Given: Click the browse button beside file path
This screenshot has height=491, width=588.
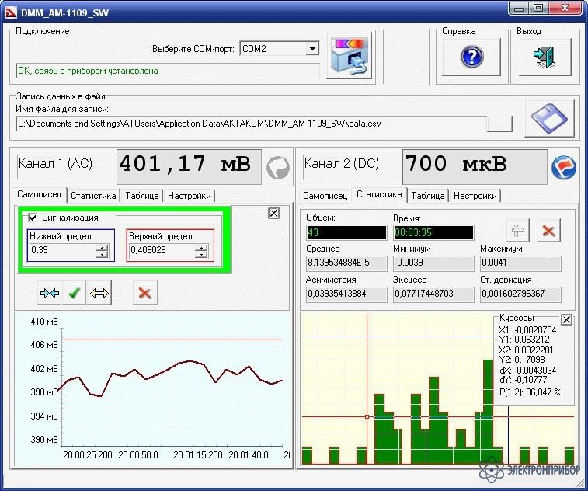Looking at the screenshot, I should coord(499,124).
